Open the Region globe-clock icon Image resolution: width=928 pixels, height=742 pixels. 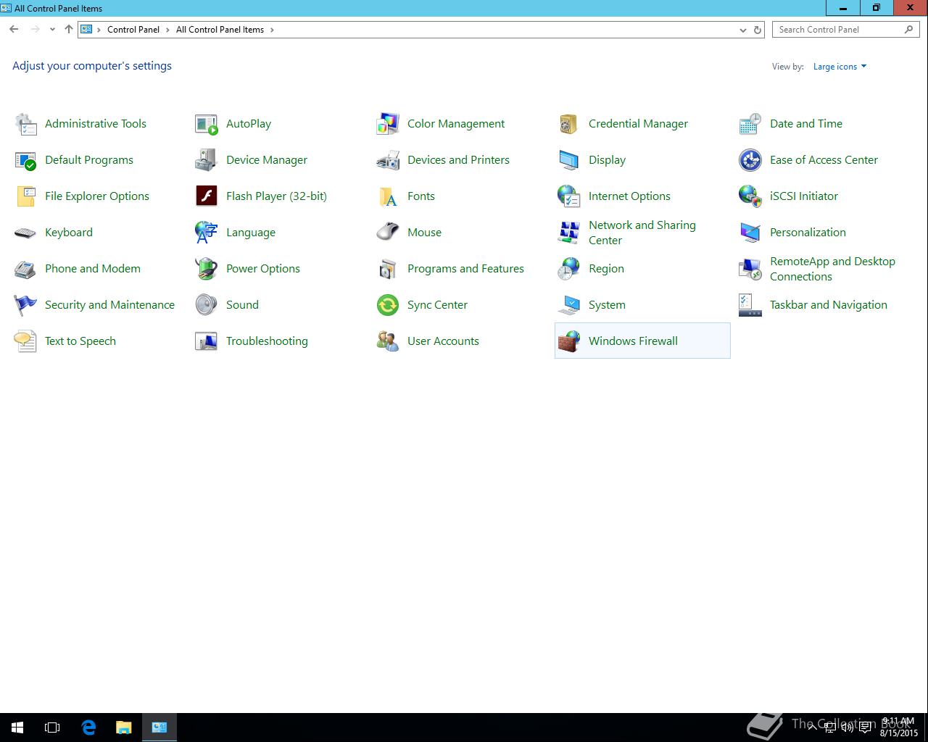pyautogui.click(x=569, y=269)
